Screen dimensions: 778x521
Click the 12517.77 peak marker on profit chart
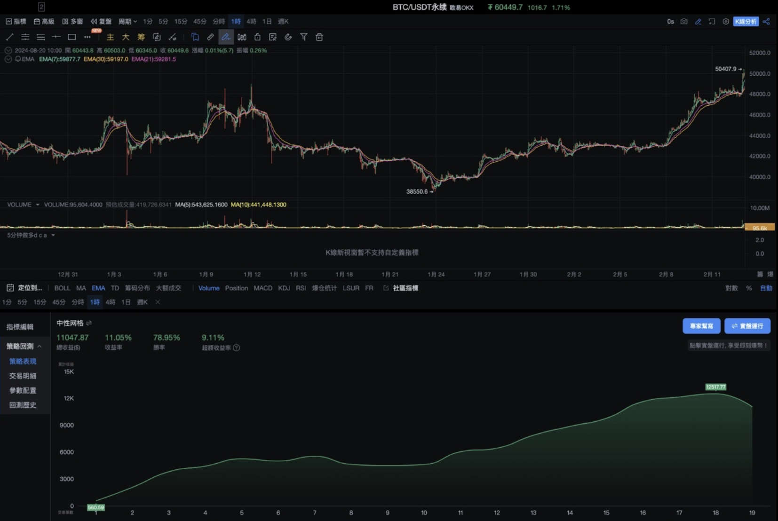tap(715, 387)
